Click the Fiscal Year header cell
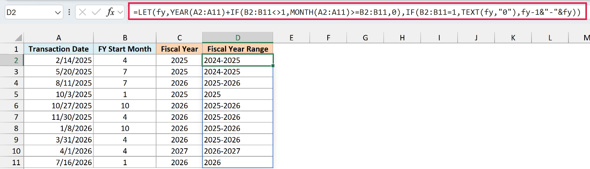Viewport: 590px width, 169px height. tap(179, 49)
